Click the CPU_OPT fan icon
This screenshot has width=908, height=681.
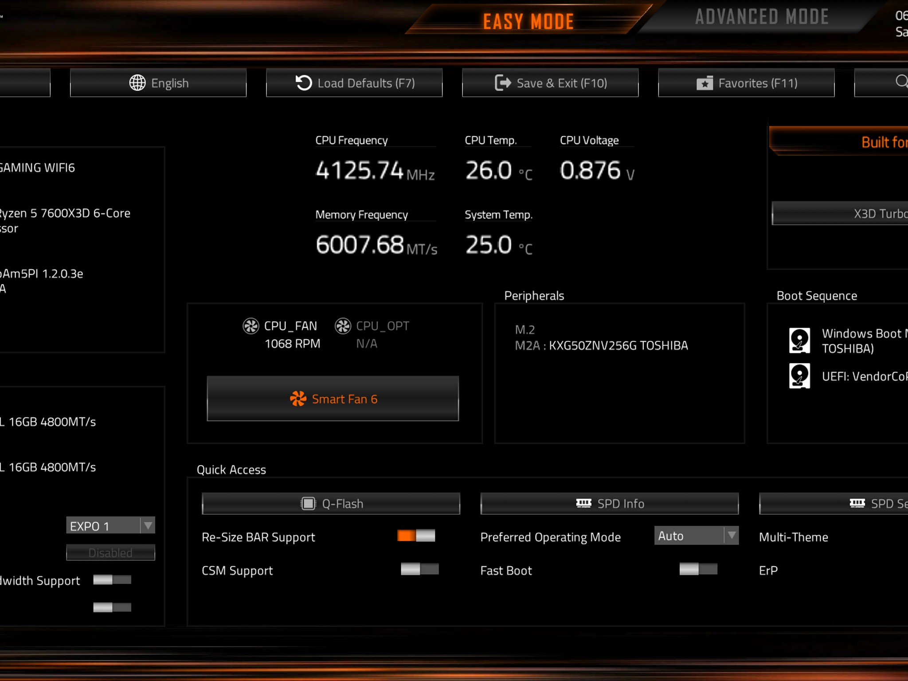tap(343, 326)
